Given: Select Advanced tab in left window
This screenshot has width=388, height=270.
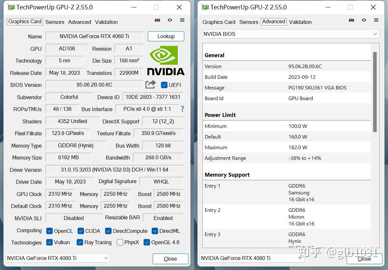Looking at the screenshot, I should click(x=80, y=22).
